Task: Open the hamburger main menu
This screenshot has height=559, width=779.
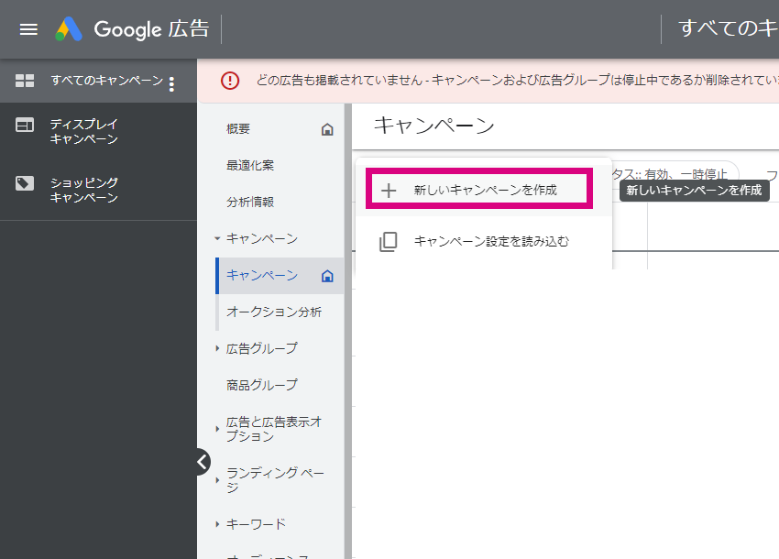Action: [x=28, y=29]
